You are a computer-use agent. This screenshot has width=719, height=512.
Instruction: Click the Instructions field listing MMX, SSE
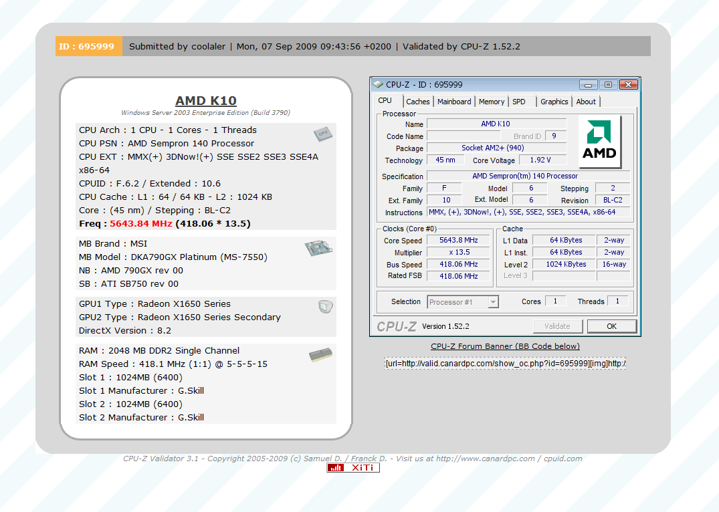pyautogui.click(x=528, y=213)
